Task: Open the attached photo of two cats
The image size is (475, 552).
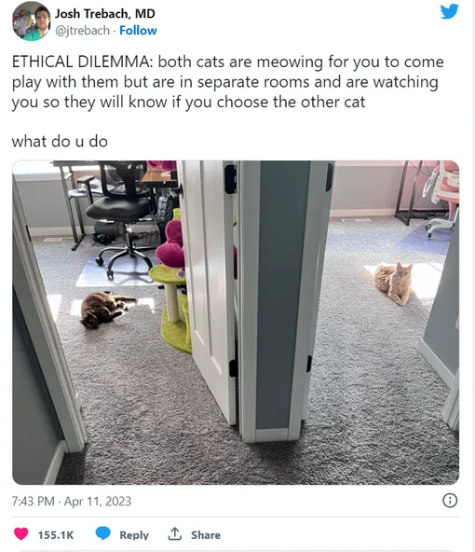Action: pyautogui.click(x=236, y=323)
